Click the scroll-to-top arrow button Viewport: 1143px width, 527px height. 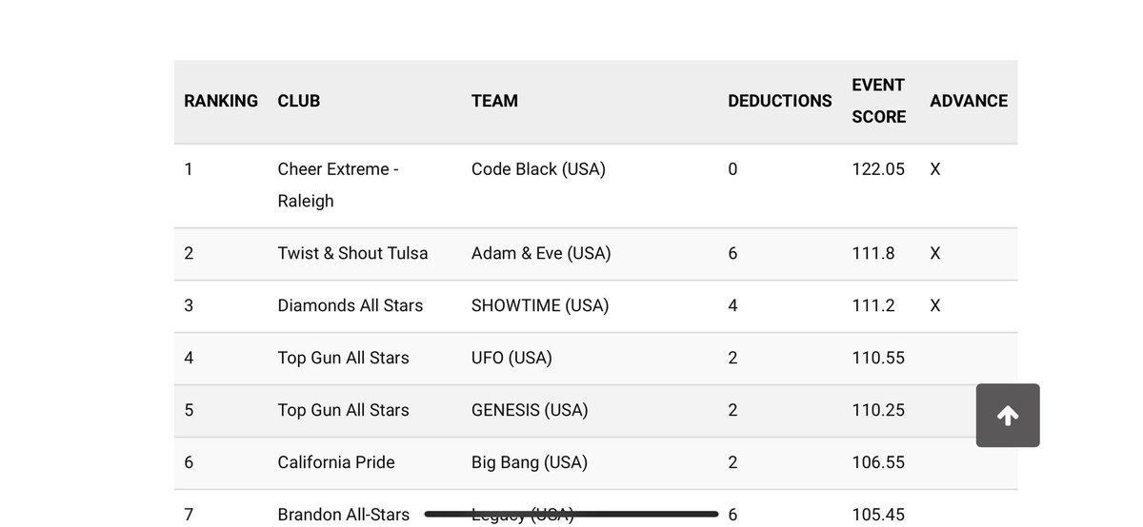pyautogui.click(x=1008, y=416)
